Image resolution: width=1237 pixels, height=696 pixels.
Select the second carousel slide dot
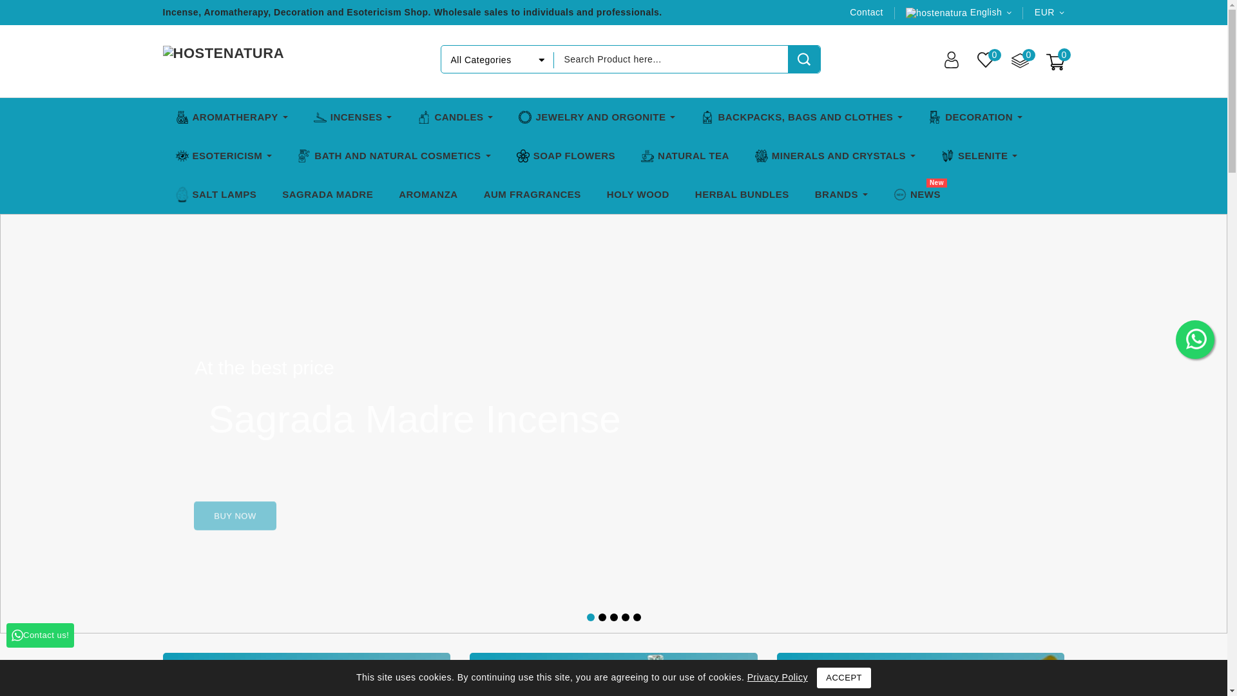(602, 617)
